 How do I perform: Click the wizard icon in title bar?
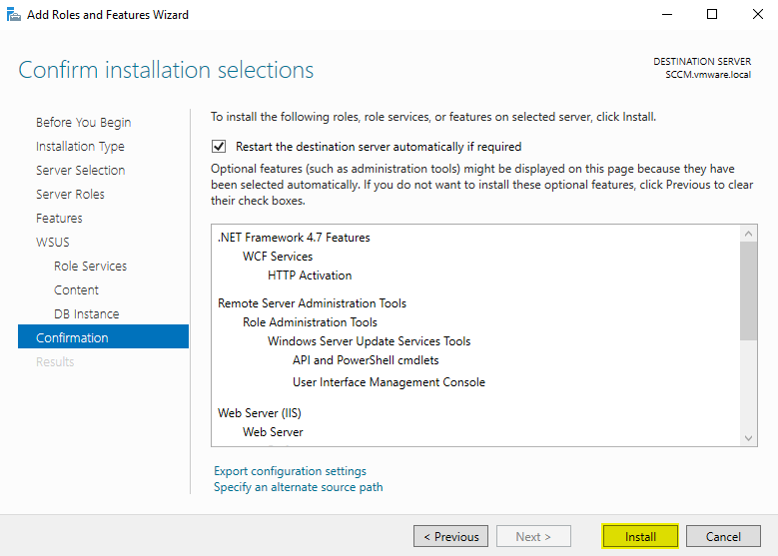14,15
